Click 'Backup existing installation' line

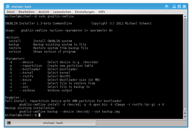tap(30, 108)
